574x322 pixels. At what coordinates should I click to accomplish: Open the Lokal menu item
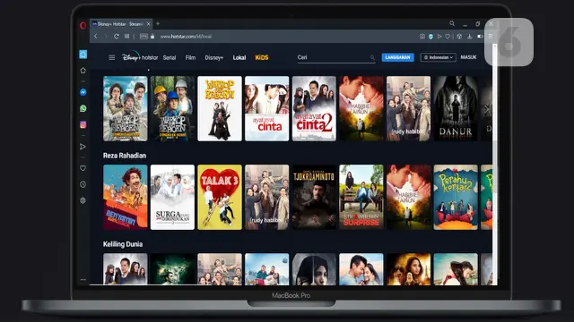click(x=239, y=57)
